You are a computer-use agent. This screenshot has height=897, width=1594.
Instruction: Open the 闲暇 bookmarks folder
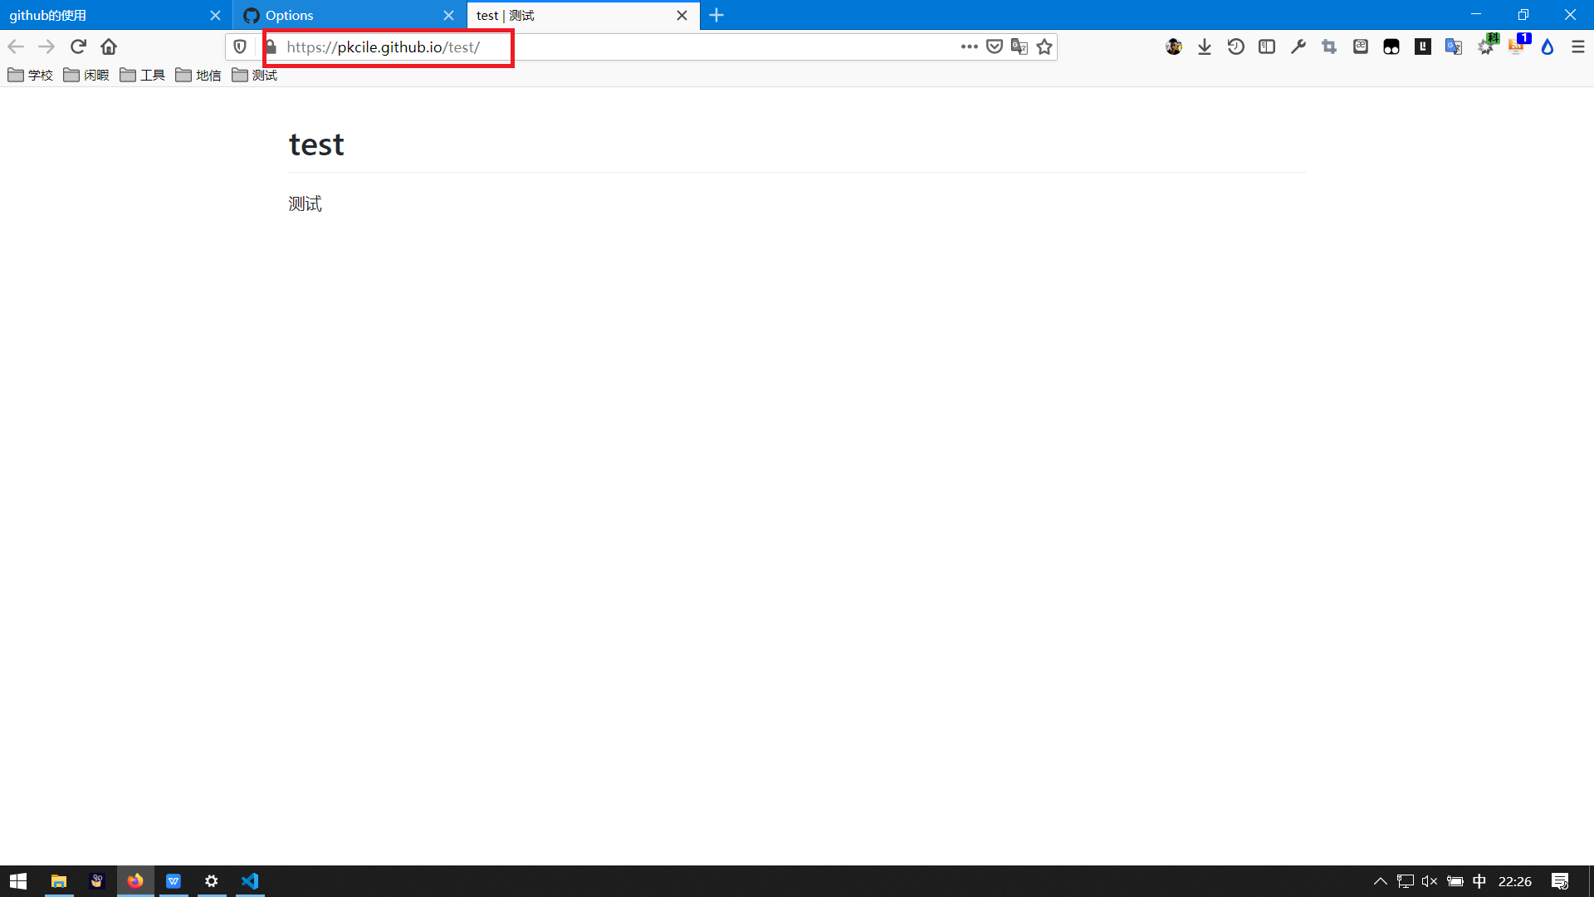click(x=86, y=75)
